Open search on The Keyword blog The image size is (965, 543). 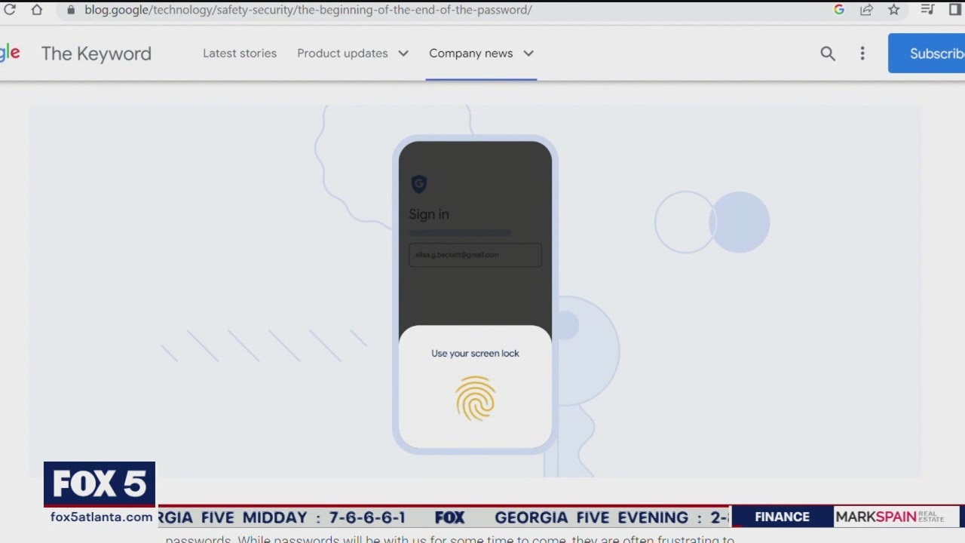[x=828, y=54]
